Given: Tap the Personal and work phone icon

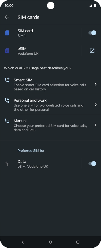Looking at the screenshot, I should 7,101.
